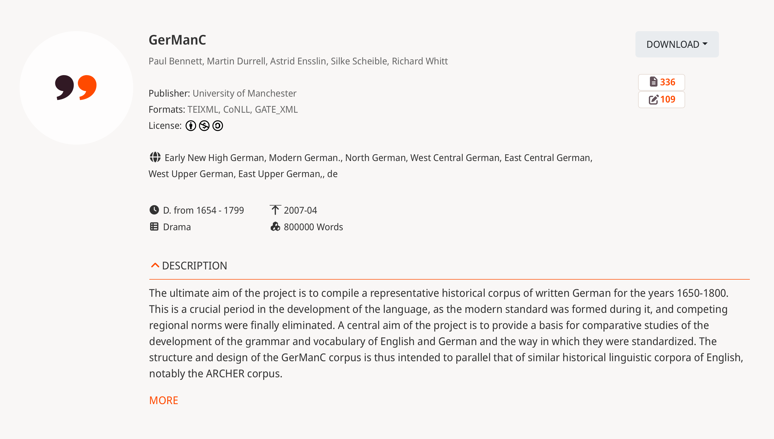
Task: Collapse the DESCRIPTION section chevron
Action: point(155,265)
